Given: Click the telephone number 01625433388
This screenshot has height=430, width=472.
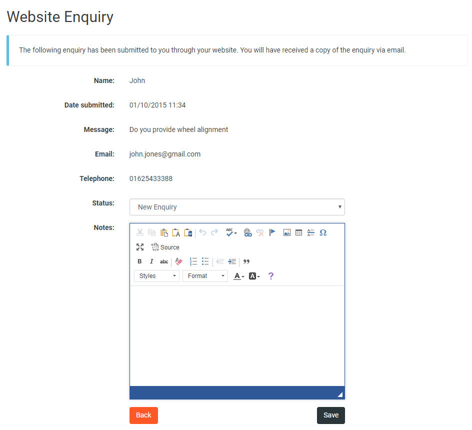Looking at the screenshot, I should (151, 178).
